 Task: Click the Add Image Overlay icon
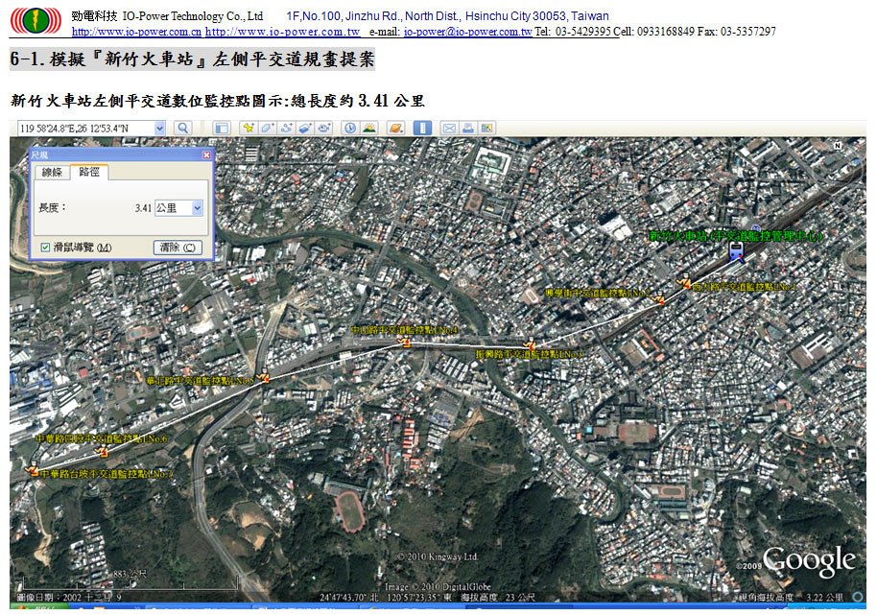pos(305,128)
